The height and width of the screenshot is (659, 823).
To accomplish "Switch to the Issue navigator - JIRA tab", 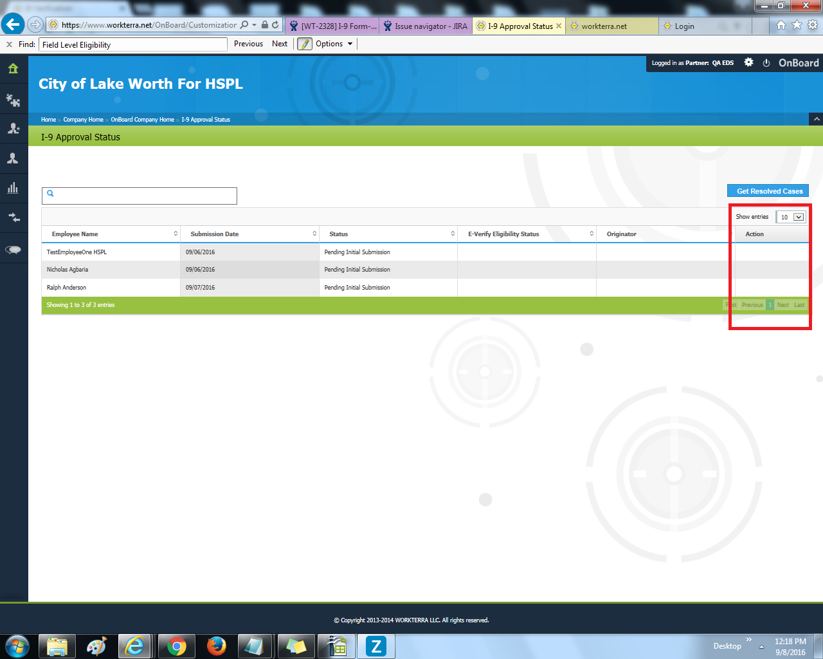I will tap(426, 26).
